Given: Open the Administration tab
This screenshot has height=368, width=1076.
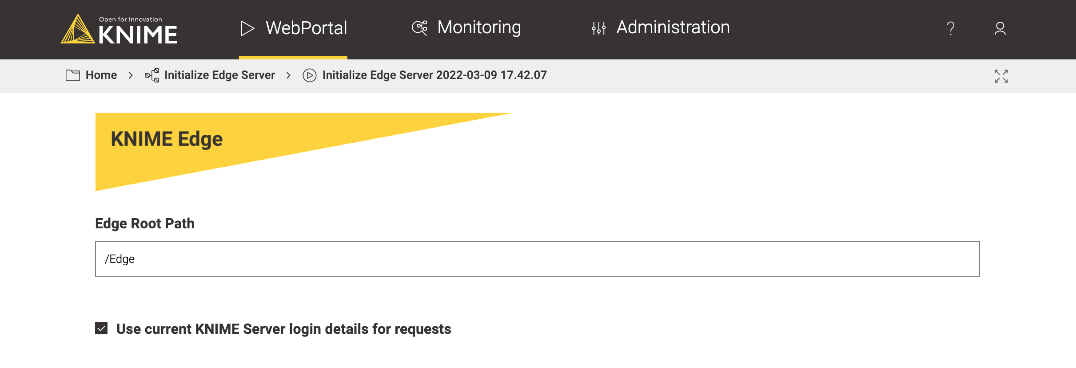Looking at the screenshot, I should (661, 27).
